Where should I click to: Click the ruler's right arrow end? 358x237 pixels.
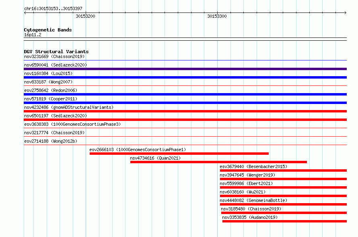pyautogui.click(x=346, y=13)
